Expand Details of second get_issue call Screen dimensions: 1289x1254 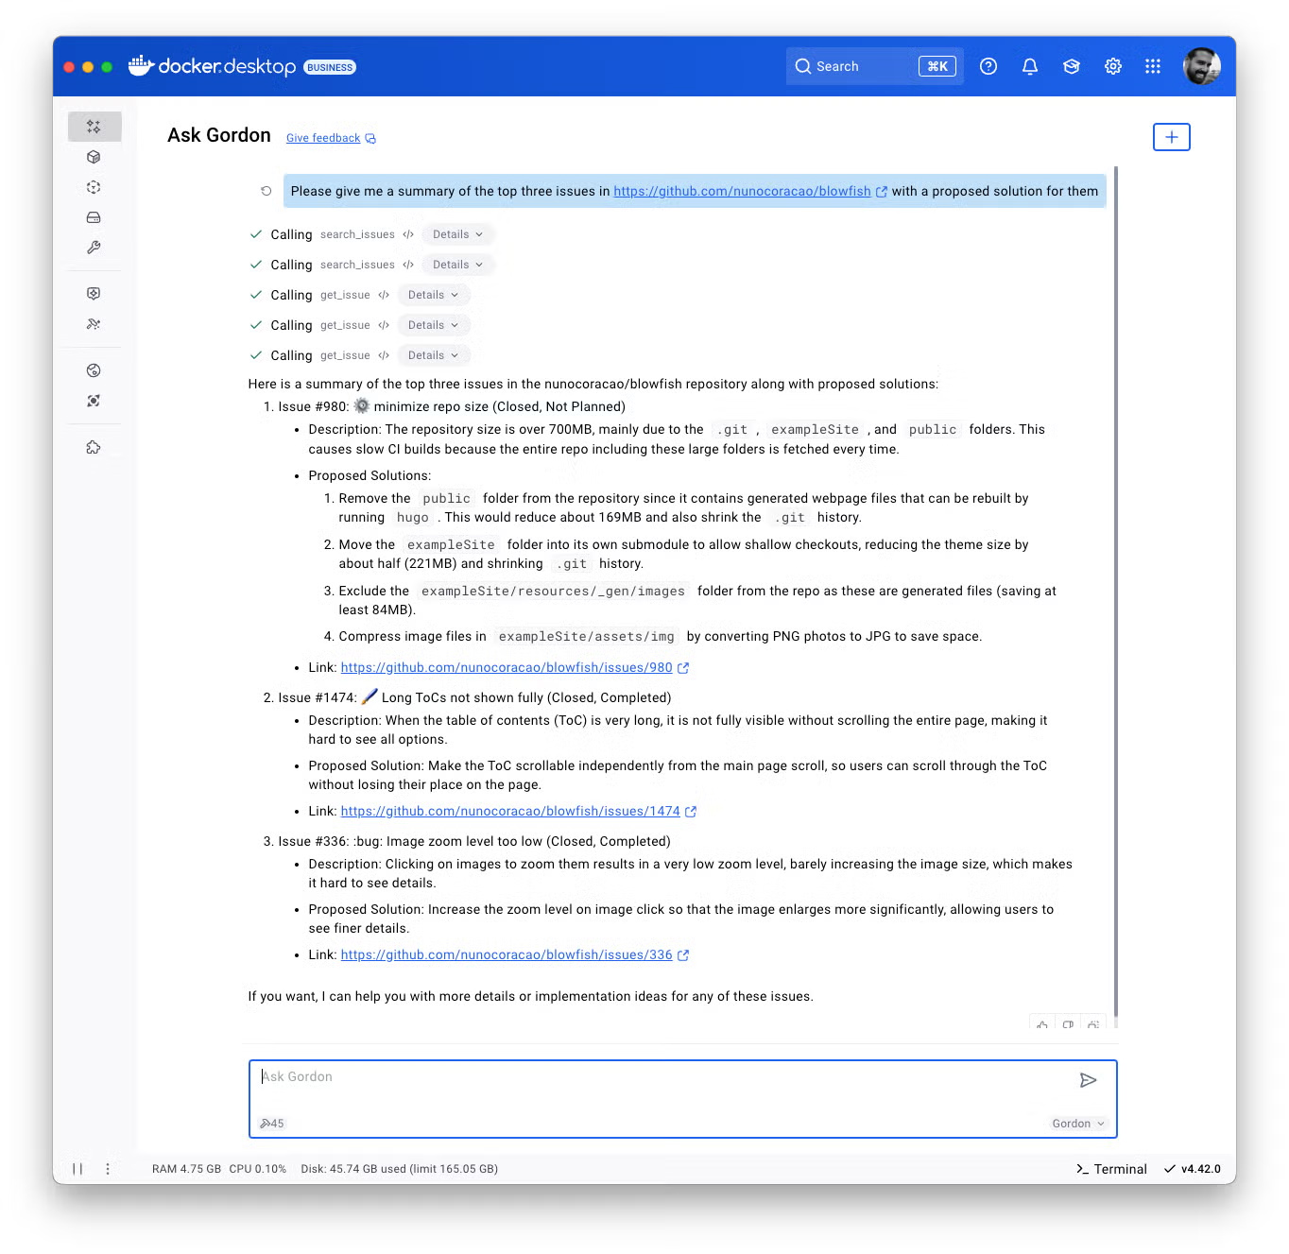pyautogui.click(x=434, y=325)
